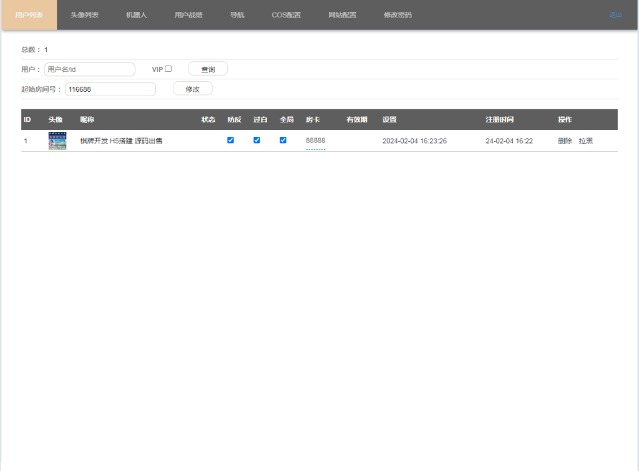Image resolution: width=639 pixels, height=471 pixels.
Task: Open the 修改密码 tab
Action: coord(398,15)
